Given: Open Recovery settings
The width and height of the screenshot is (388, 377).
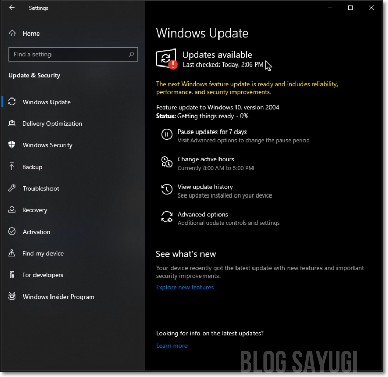Looking at the screenshot, I should (35, 210).
